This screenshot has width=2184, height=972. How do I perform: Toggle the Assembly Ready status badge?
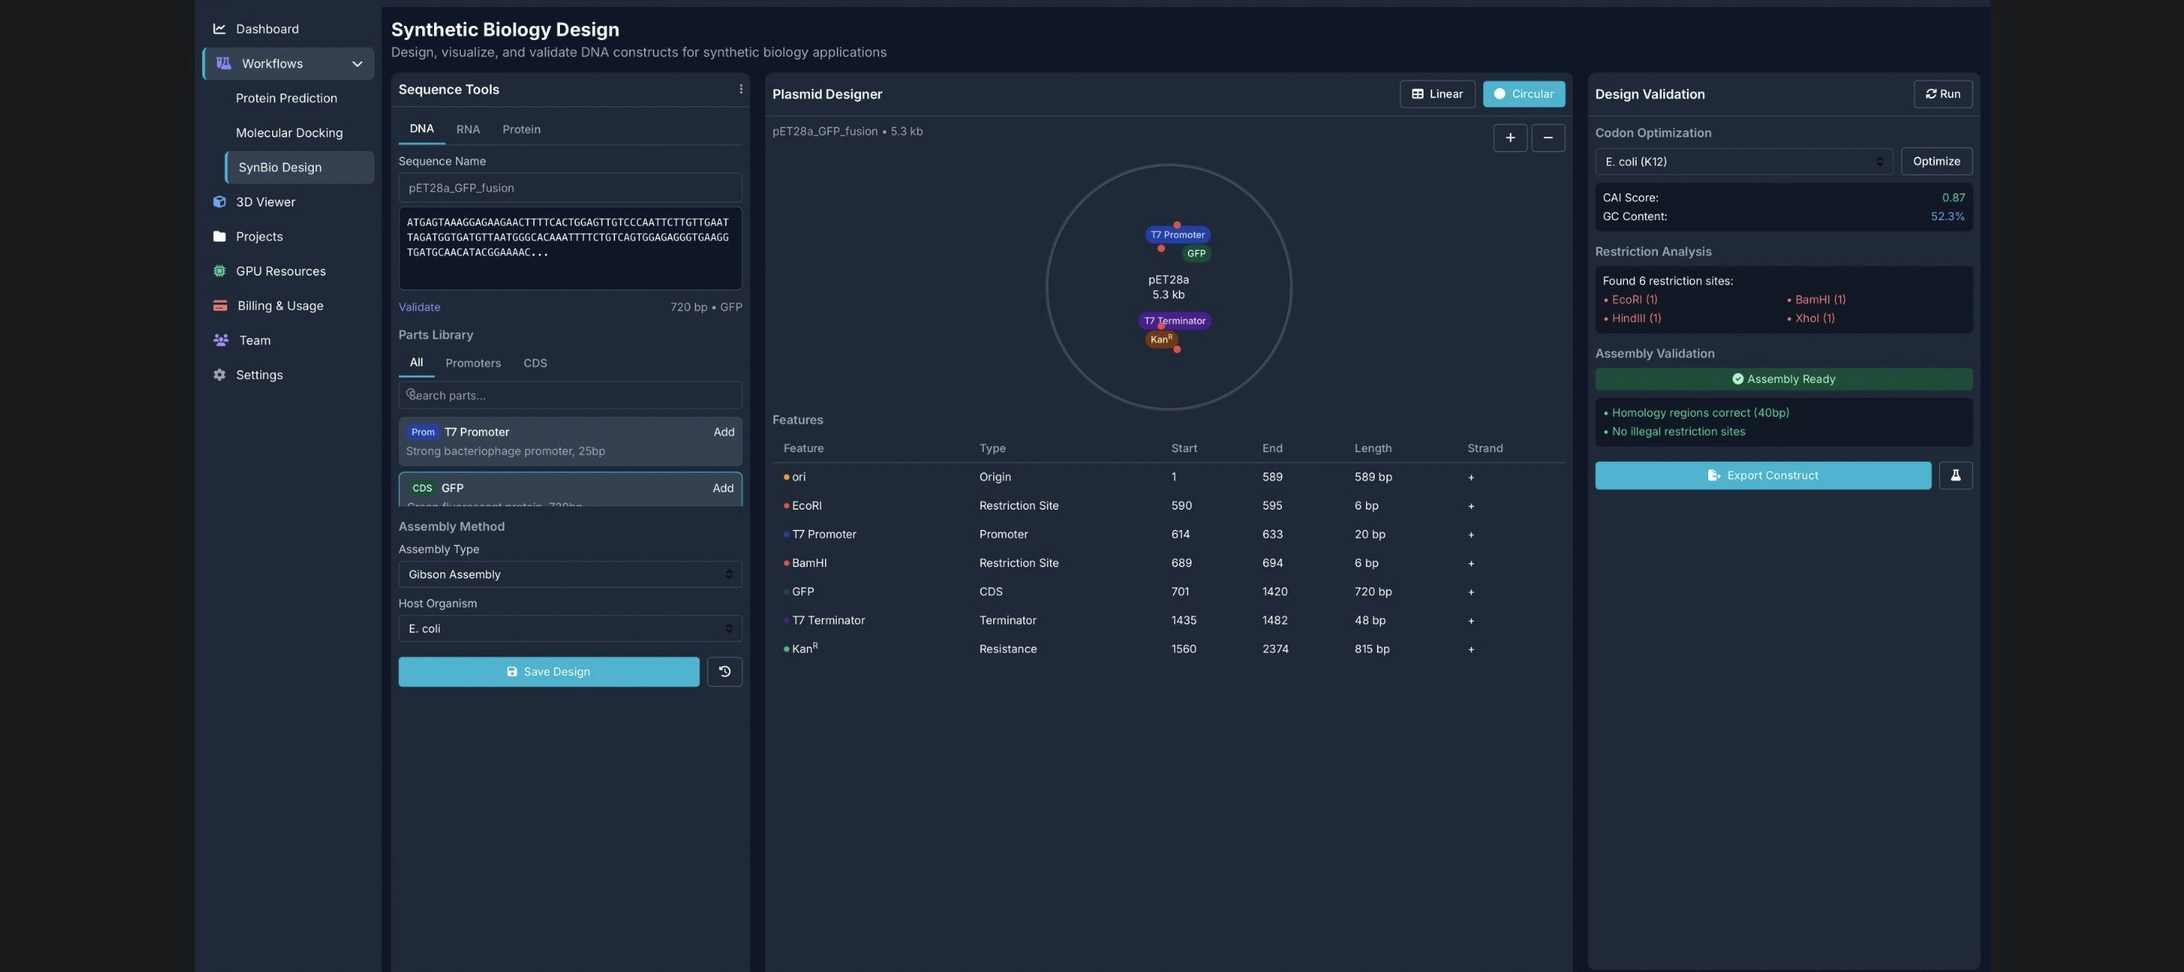click(1783, 379)
